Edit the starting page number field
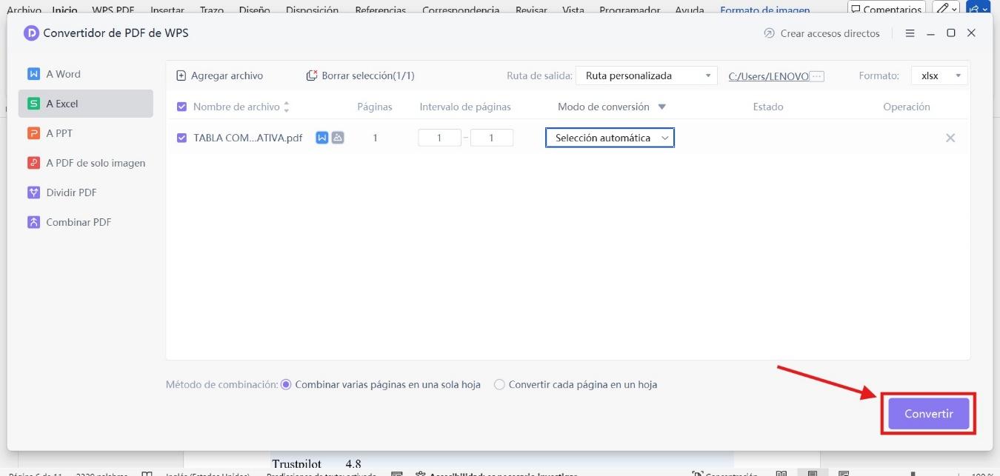The height and width of the screenshot is (476, 1000). click(439, 137)
